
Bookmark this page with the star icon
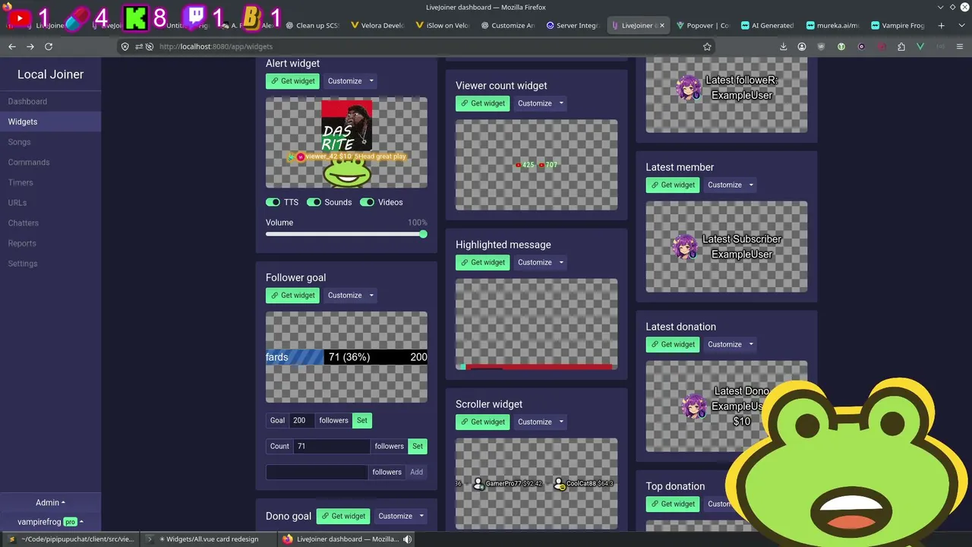pyautogui.click(x=707, y=46)
